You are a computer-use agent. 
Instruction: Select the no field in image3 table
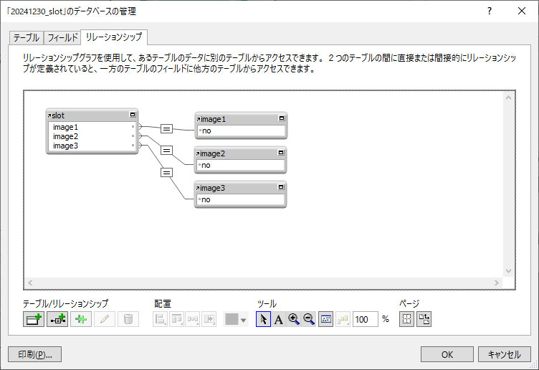241,199
